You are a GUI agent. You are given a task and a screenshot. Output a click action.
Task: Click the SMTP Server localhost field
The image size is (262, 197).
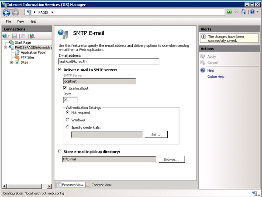pyautogui.click(x=99, y=81)
